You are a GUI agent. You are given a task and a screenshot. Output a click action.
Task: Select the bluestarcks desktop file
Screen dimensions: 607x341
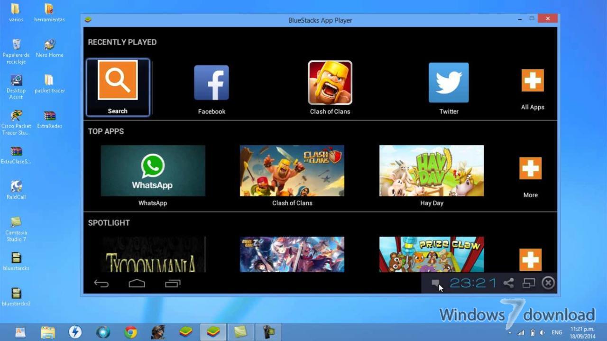(16, 261)
